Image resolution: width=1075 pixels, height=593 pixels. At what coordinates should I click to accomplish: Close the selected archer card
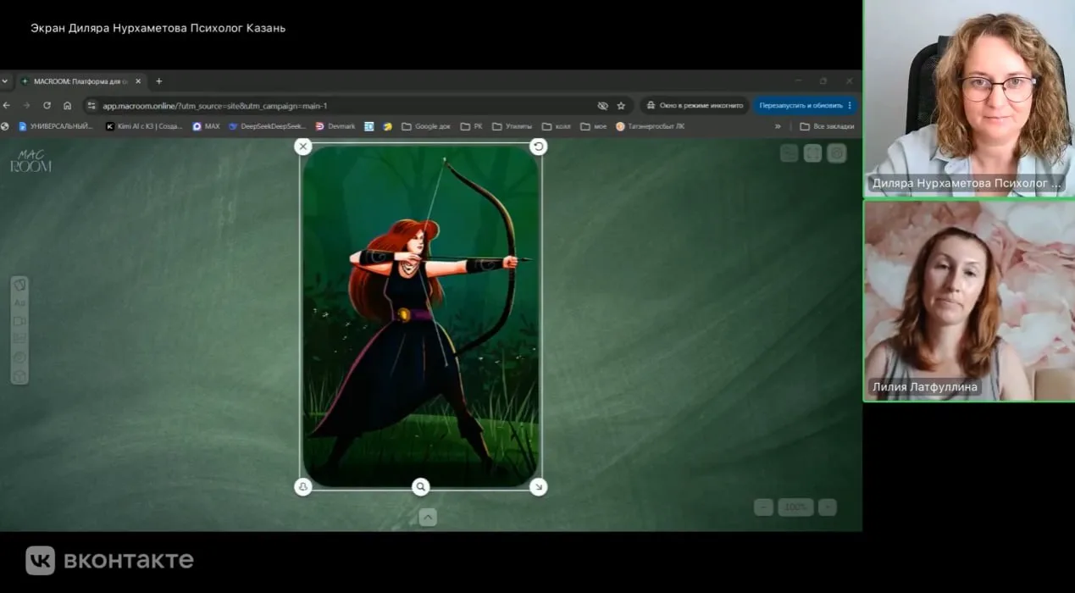(303, 147)
